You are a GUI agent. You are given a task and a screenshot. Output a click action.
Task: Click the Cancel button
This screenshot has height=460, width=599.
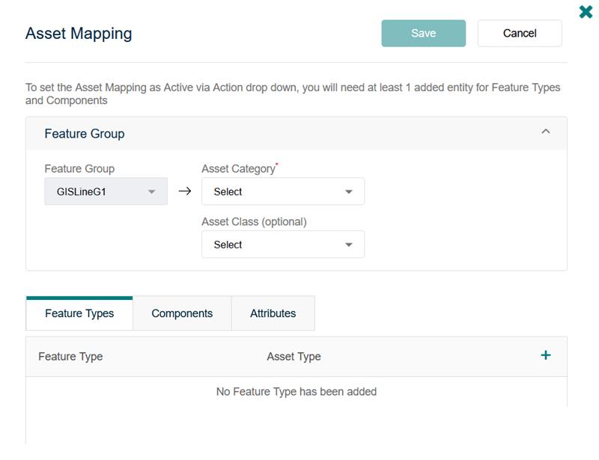(520, 33)
